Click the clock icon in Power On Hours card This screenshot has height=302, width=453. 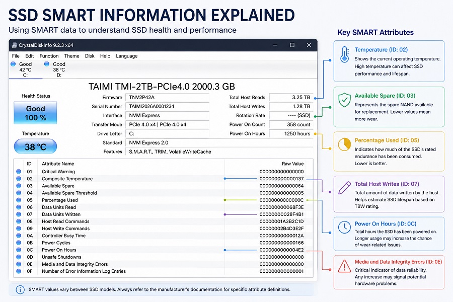344,228
